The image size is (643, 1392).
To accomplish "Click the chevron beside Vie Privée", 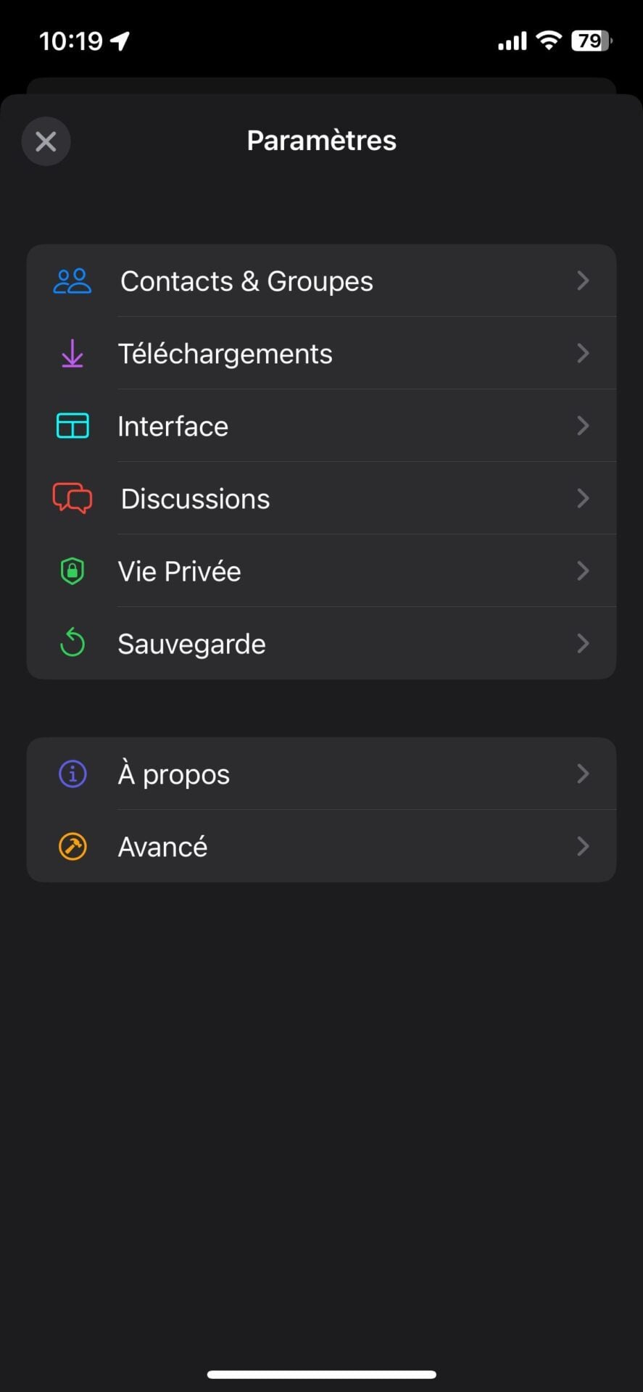I will 583,571.
